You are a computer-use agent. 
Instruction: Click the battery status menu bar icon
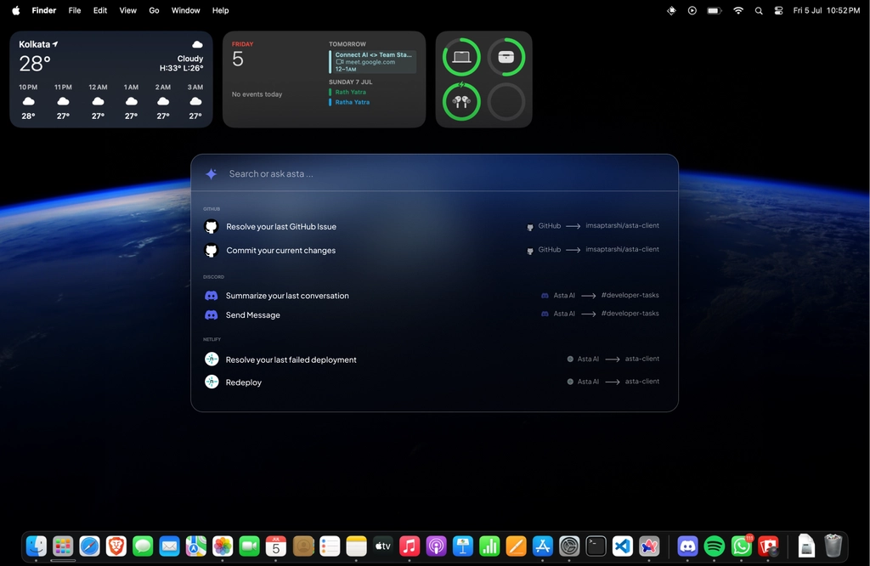pyautogui.click(x=714, y=10)
